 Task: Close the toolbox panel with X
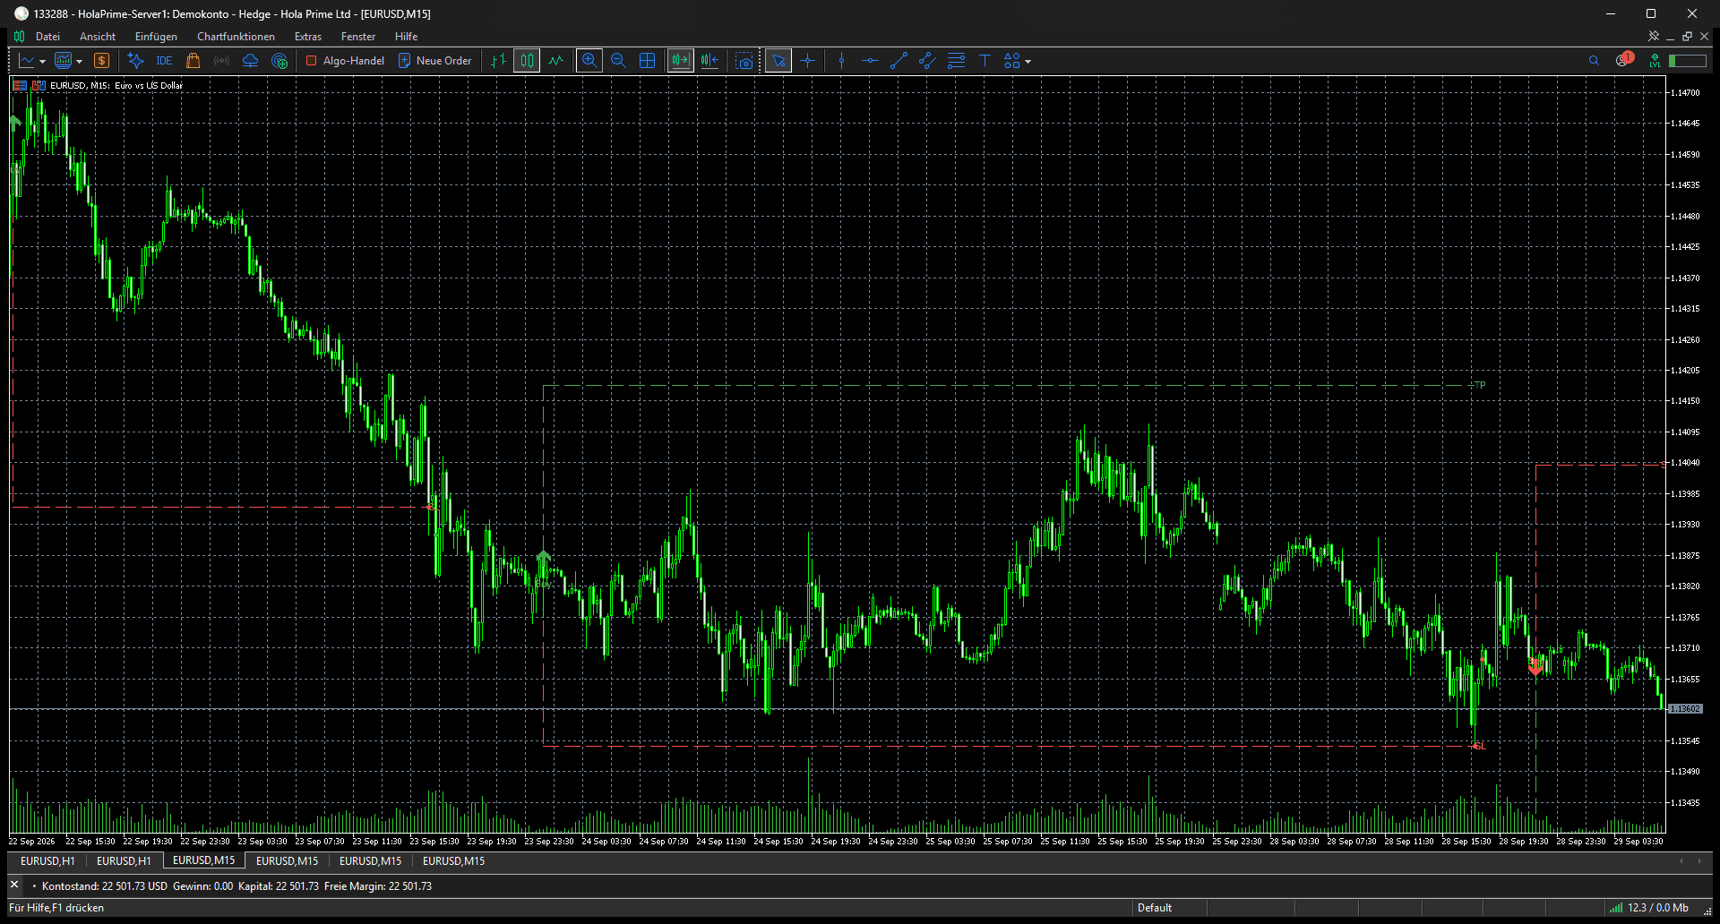pos(14,885)
